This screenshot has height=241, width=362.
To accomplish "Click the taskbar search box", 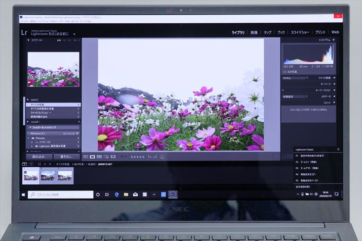I will (60, 195).
